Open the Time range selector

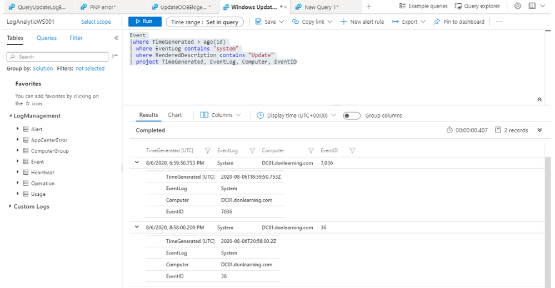204,22
